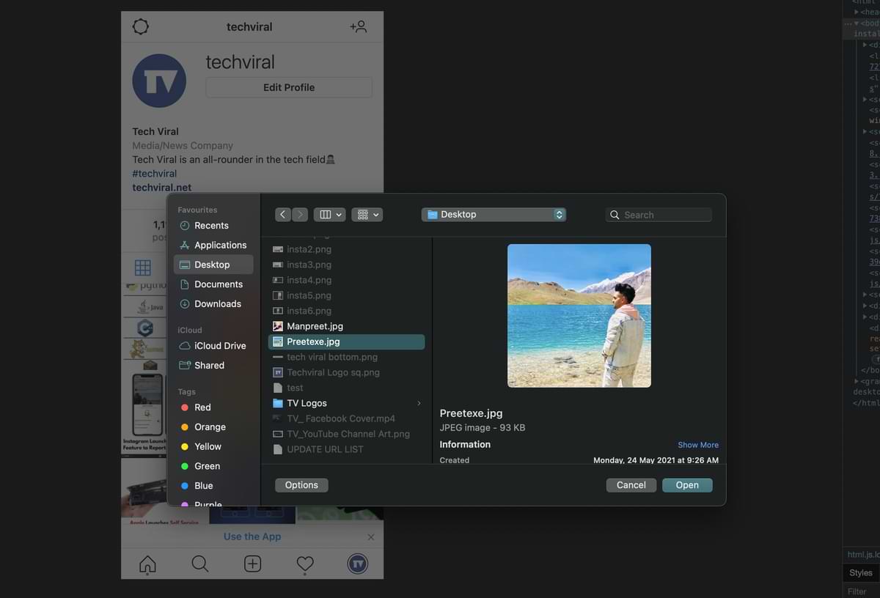Screen dimensions: 880x598
Task: Open the item grouping dropdown
Action: tap(367, 215)
